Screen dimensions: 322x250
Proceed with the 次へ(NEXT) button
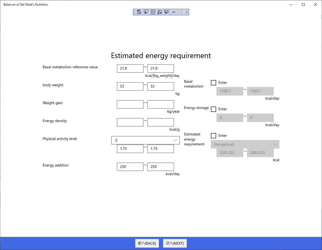click(x=175, y=243)
